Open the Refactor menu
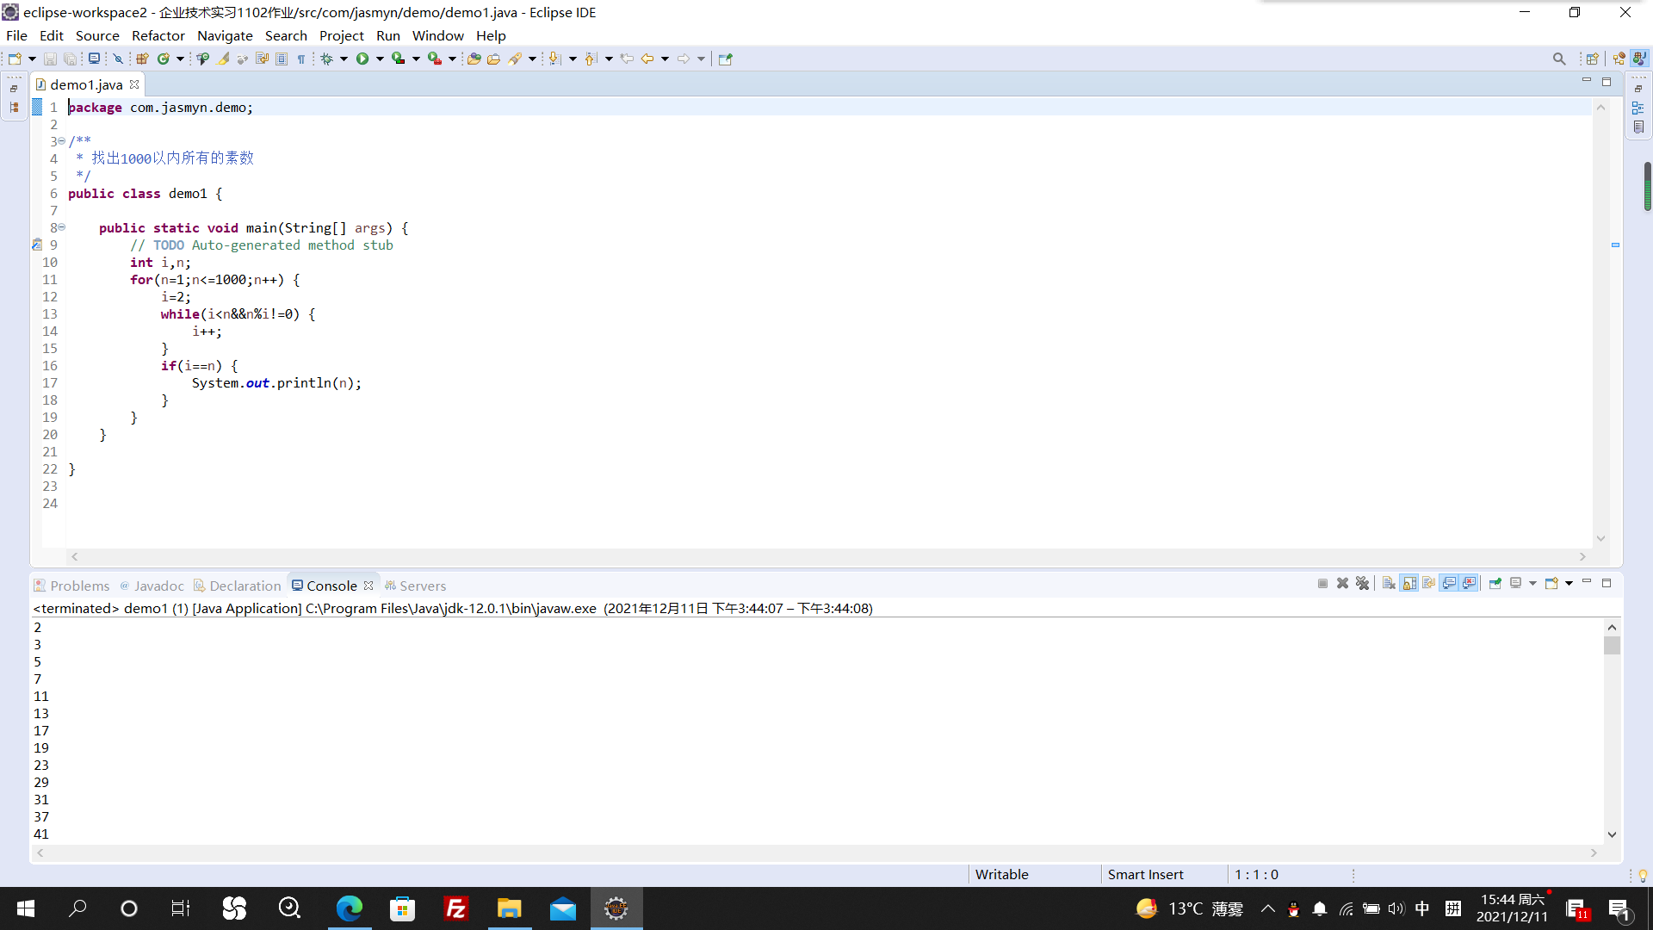The width and height of the screenshot is (1653, 930). pos(158,35)
